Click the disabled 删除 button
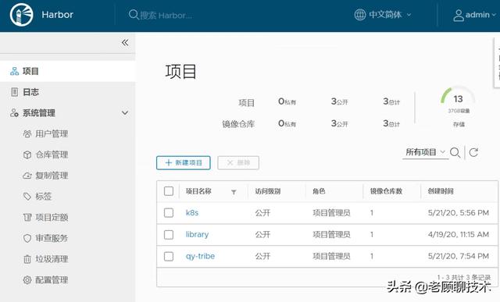This screenshot has width=500, height=302. (x=238, y=163)
